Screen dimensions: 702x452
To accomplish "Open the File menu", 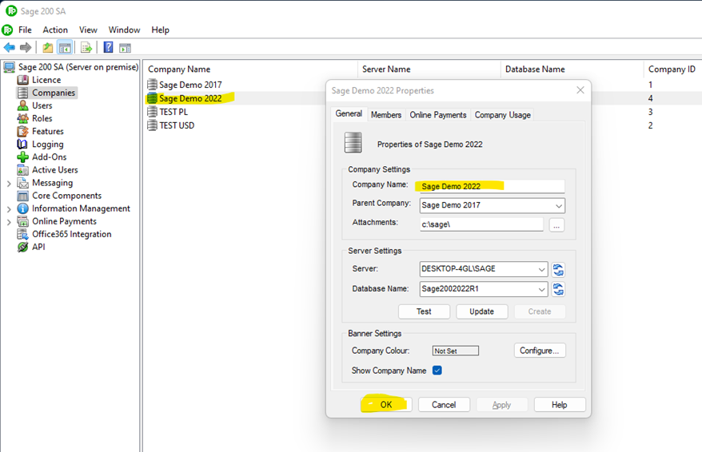I will 25,30.
